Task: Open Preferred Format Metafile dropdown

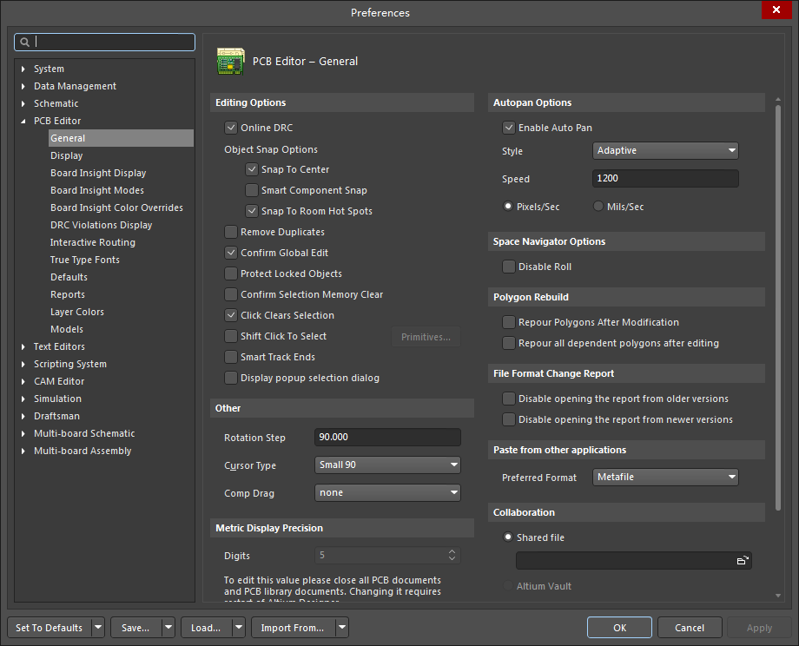Action: (x=665, y=477)
